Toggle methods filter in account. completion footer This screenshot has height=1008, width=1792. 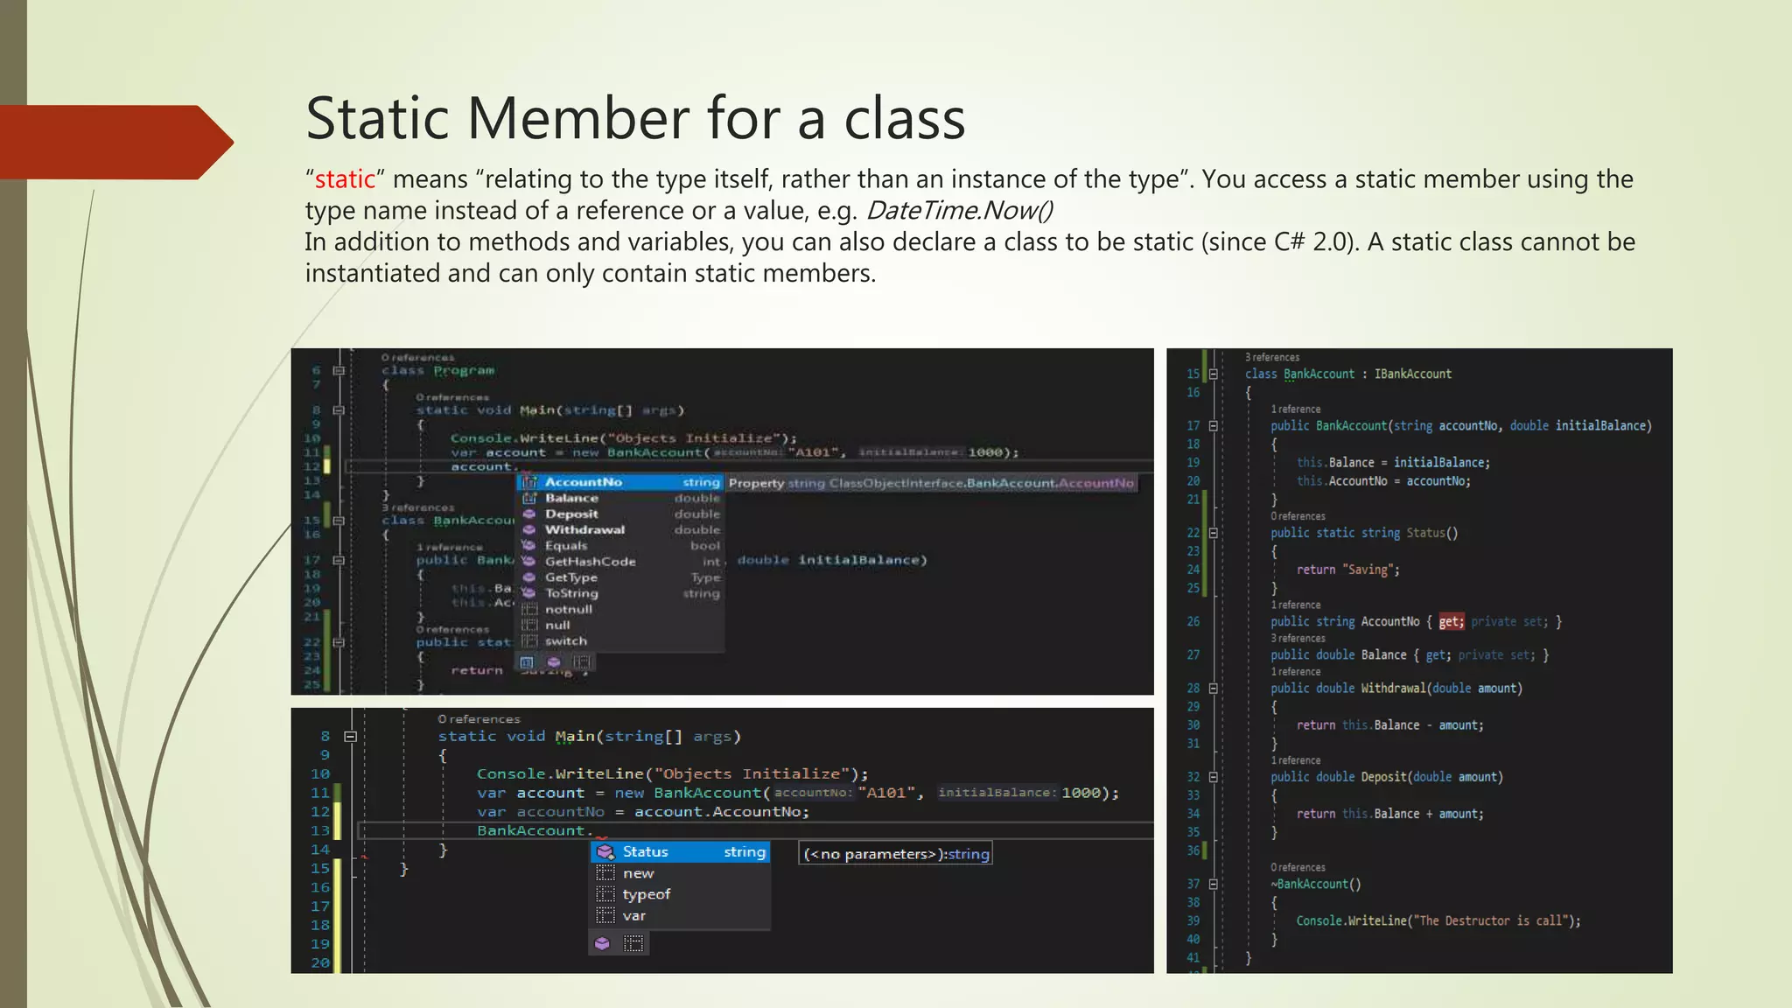[553, 661]
